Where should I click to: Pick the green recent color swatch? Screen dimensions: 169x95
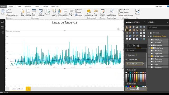[137, 86]
